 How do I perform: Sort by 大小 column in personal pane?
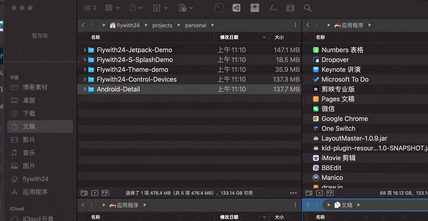pos(279,37)
